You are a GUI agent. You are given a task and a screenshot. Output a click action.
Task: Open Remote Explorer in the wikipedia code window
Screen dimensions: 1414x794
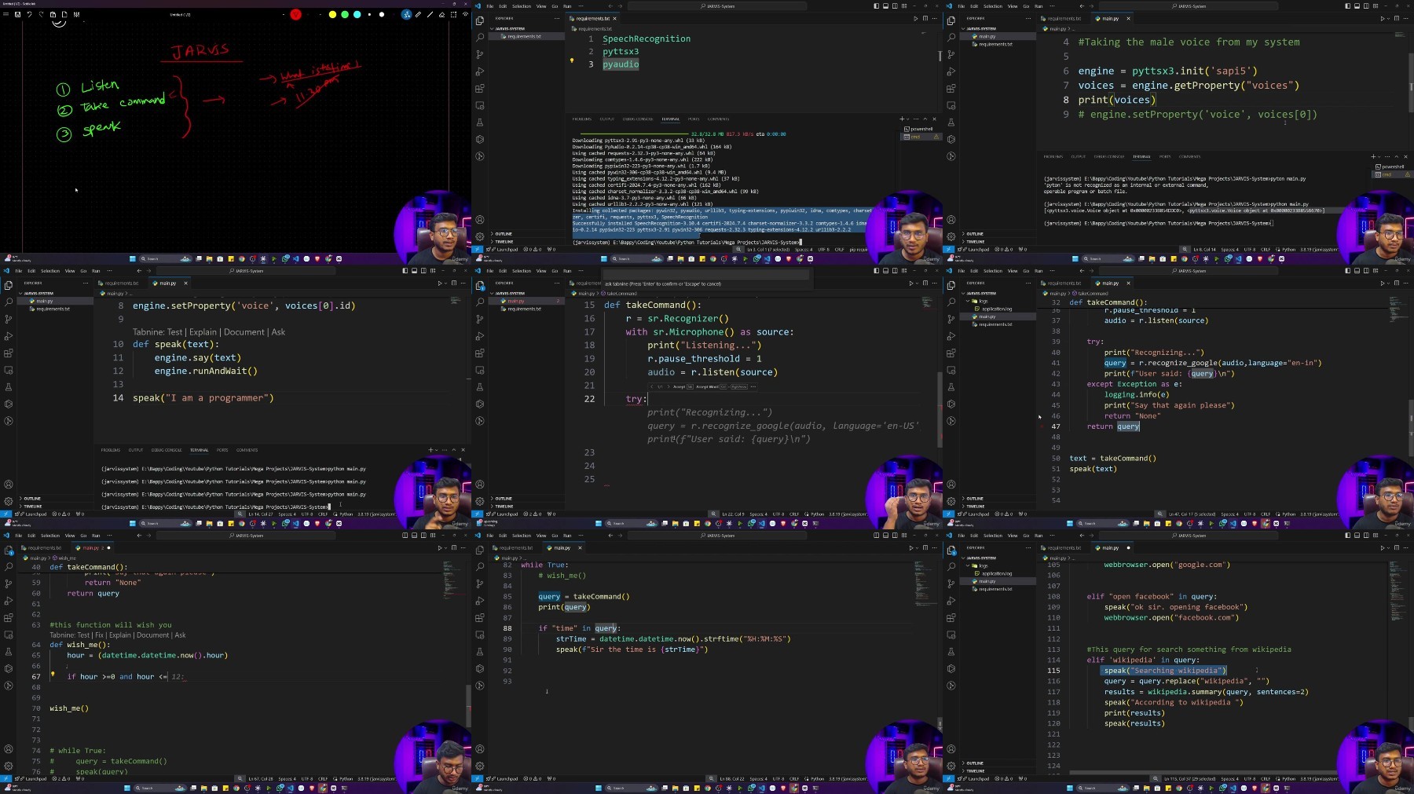coord(951,635)
